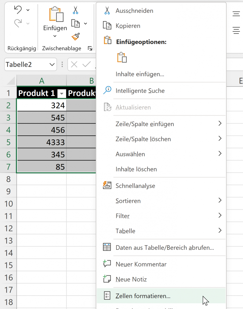Open the Einfügen dropdown arrow

coord(55,36)
